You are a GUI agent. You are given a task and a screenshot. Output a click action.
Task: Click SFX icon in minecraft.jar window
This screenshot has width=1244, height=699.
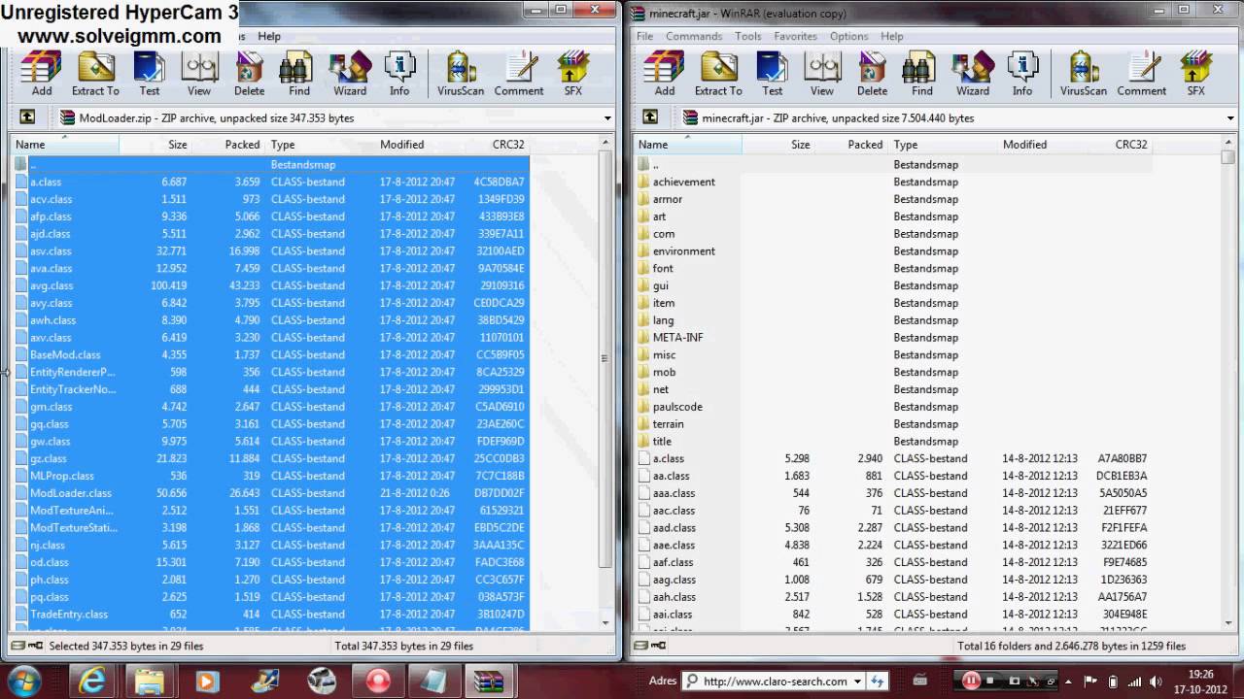pos(1196,74)
